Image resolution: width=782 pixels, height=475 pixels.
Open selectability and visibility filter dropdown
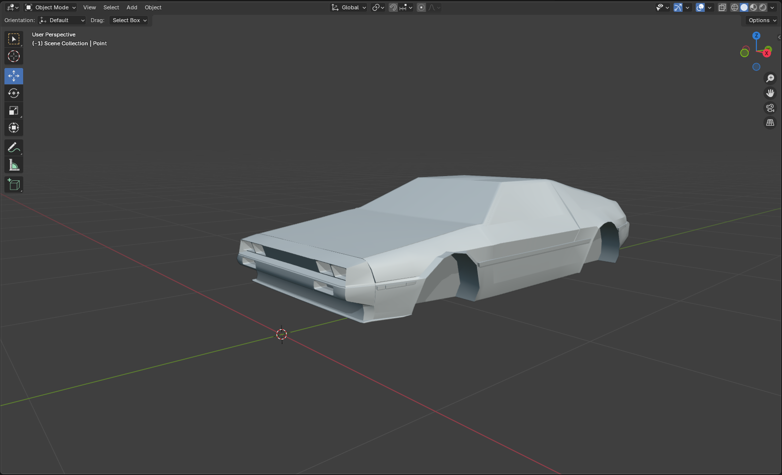(x=663, y=7)
